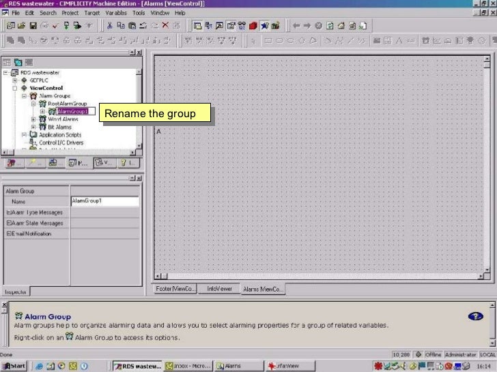Select the ViewControl target in tree
The height and width of the screenshot is (372, 497).
(x=46, y=88)
